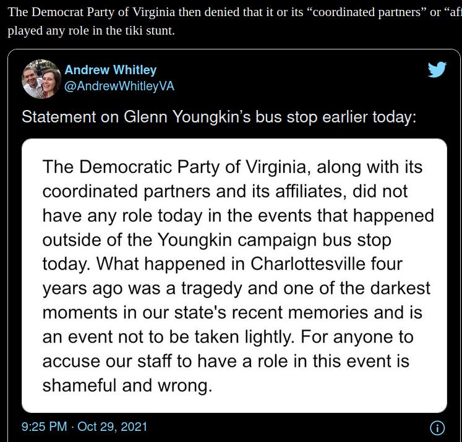This screenshot has width=462, height=442.
Task: Click "shameful and wrong" in the statement image
Action: pos(127,386)
